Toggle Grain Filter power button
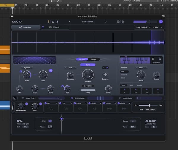 click(23, 98)
